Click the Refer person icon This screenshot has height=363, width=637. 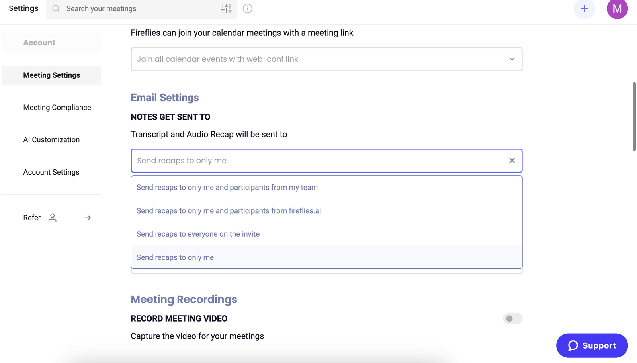tap(53, 218)
